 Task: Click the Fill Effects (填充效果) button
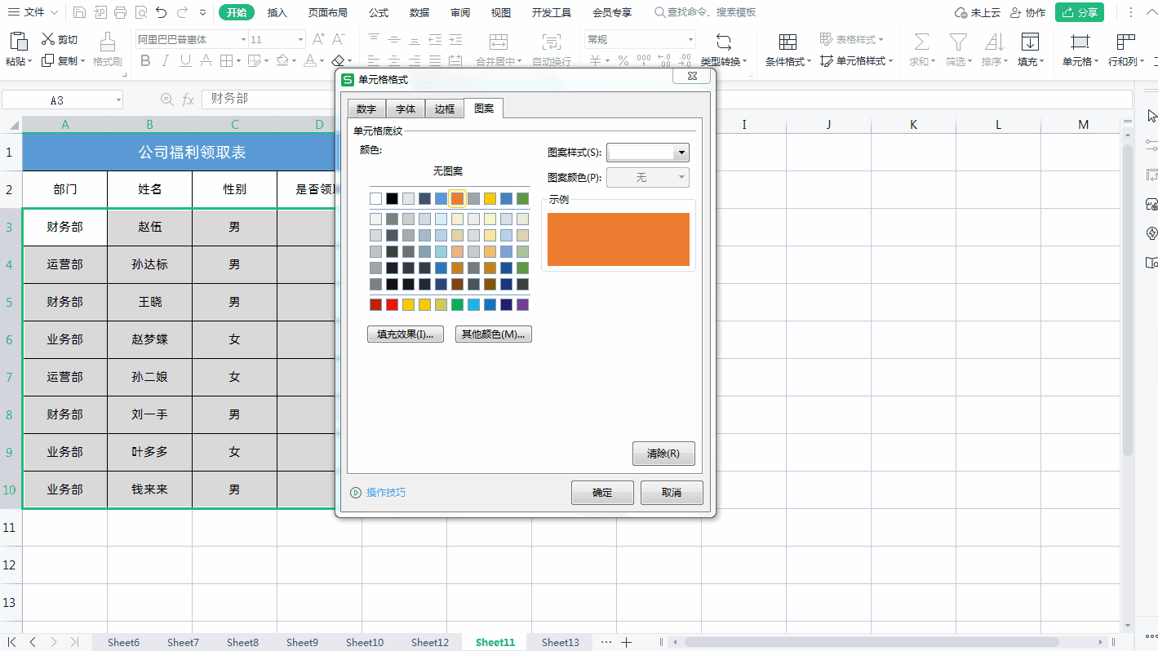click(406, 334)
